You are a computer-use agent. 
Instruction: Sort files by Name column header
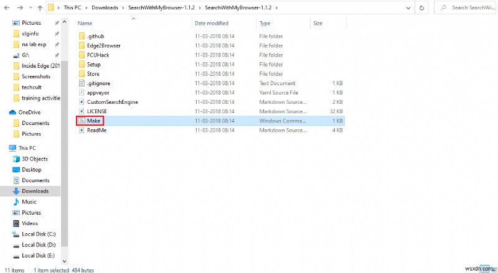click(x=85, y=23)
